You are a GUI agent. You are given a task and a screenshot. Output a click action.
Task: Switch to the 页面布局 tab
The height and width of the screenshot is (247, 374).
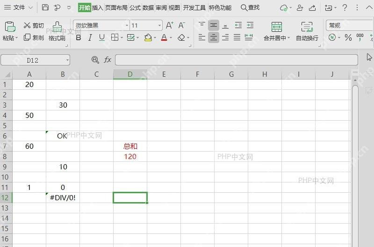pos(116,8)
